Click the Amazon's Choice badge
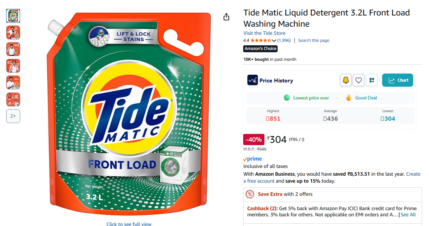Image resolution: width=429 pixels, height=226 pixels. [260, 49]
